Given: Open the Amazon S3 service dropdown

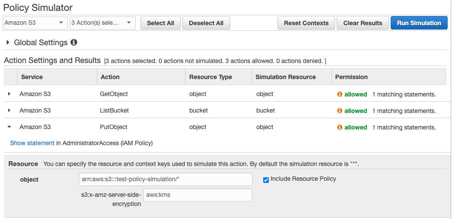Looking at the screenshot, I should [x=35, y=23].
